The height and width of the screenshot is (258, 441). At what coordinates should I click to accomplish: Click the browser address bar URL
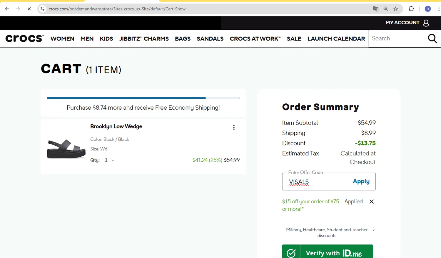point(117,9)
